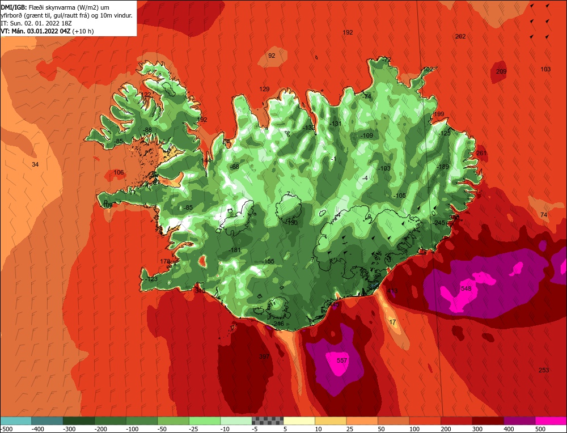Click the -131 value in north Iceland
The image size is (567, 433).
pos(335,124)
